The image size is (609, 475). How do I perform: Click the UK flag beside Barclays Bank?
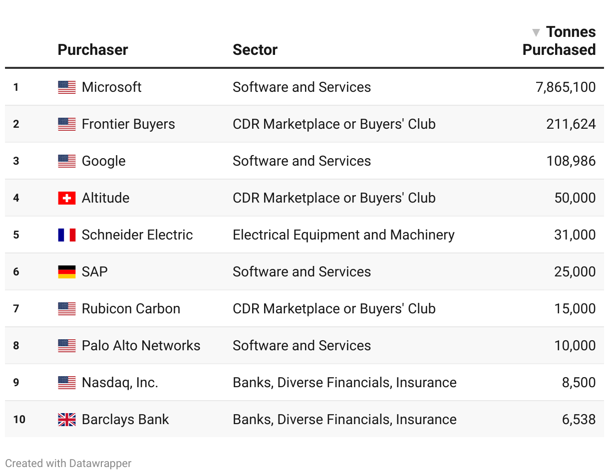click(x=67, y=420)
